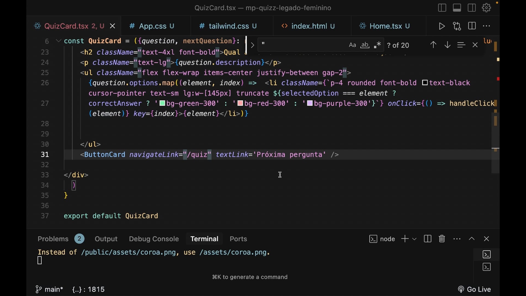Select the second terminal instance icon
Screen dimensions: 526x296
(x=487, y=267)
